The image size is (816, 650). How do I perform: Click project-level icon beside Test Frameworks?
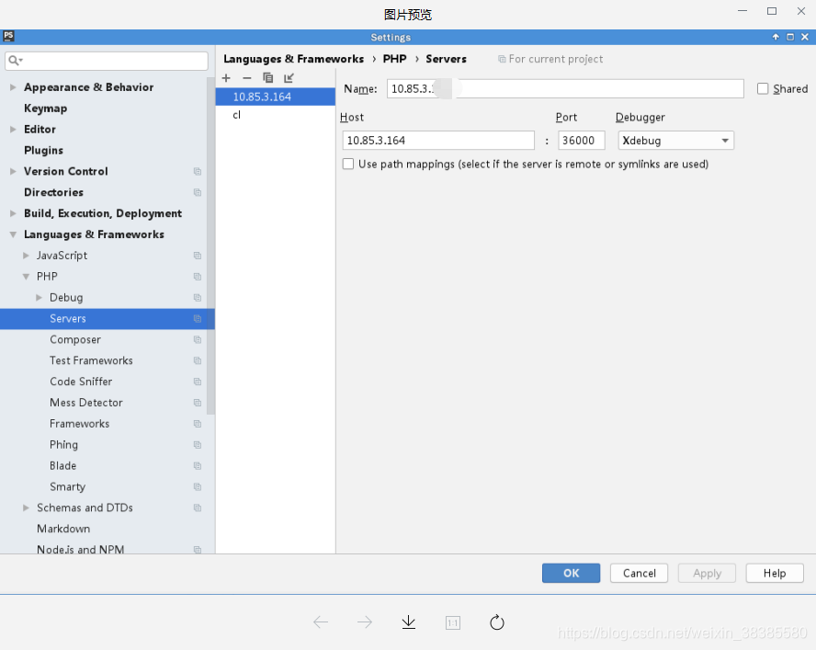click(198, 360)
